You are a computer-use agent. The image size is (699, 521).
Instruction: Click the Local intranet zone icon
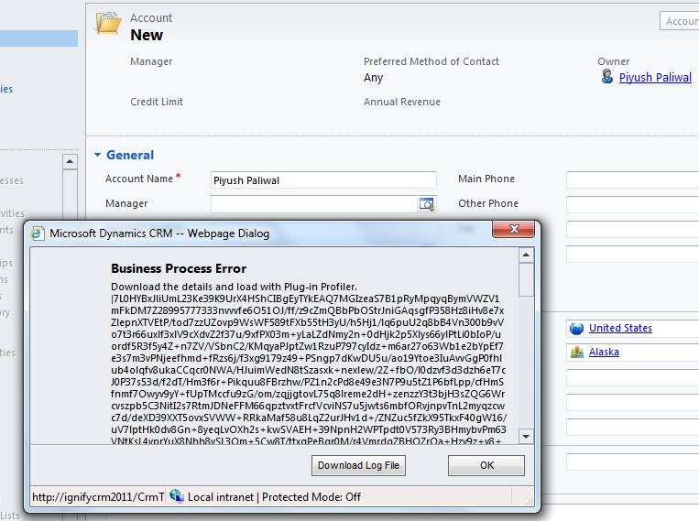(177, 496)
